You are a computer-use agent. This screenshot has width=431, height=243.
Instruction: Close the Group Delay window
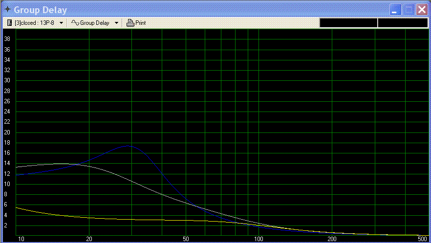pos(422,10)
